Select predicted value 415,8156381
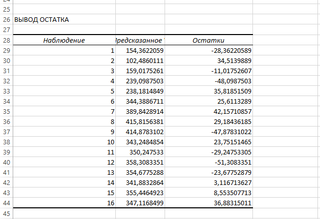 tap(140, 121)
